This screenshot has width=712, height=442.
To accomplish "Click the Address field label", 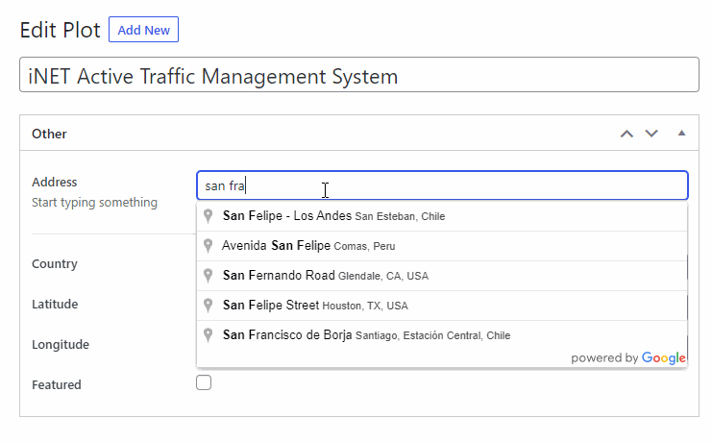I will pyautogui.click(x=54, y=182).
